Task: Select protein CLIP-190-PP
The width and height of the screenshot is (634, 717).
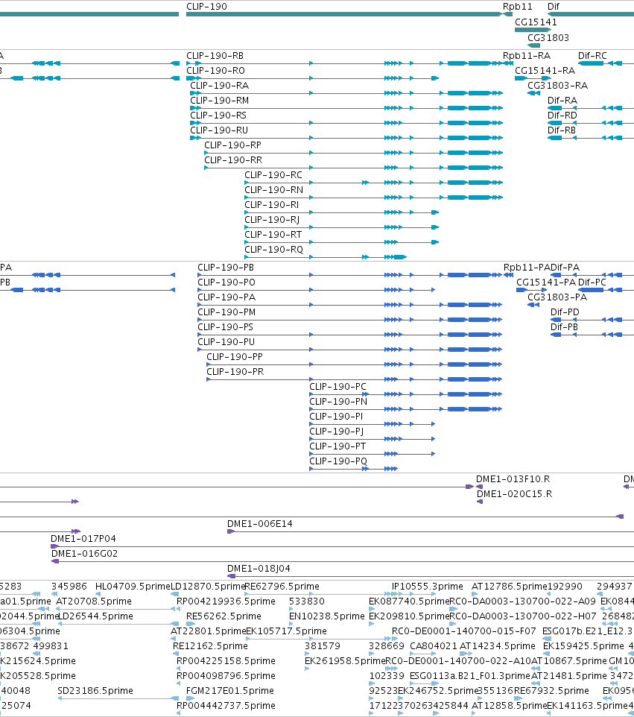Action: (x=235, y=357)
